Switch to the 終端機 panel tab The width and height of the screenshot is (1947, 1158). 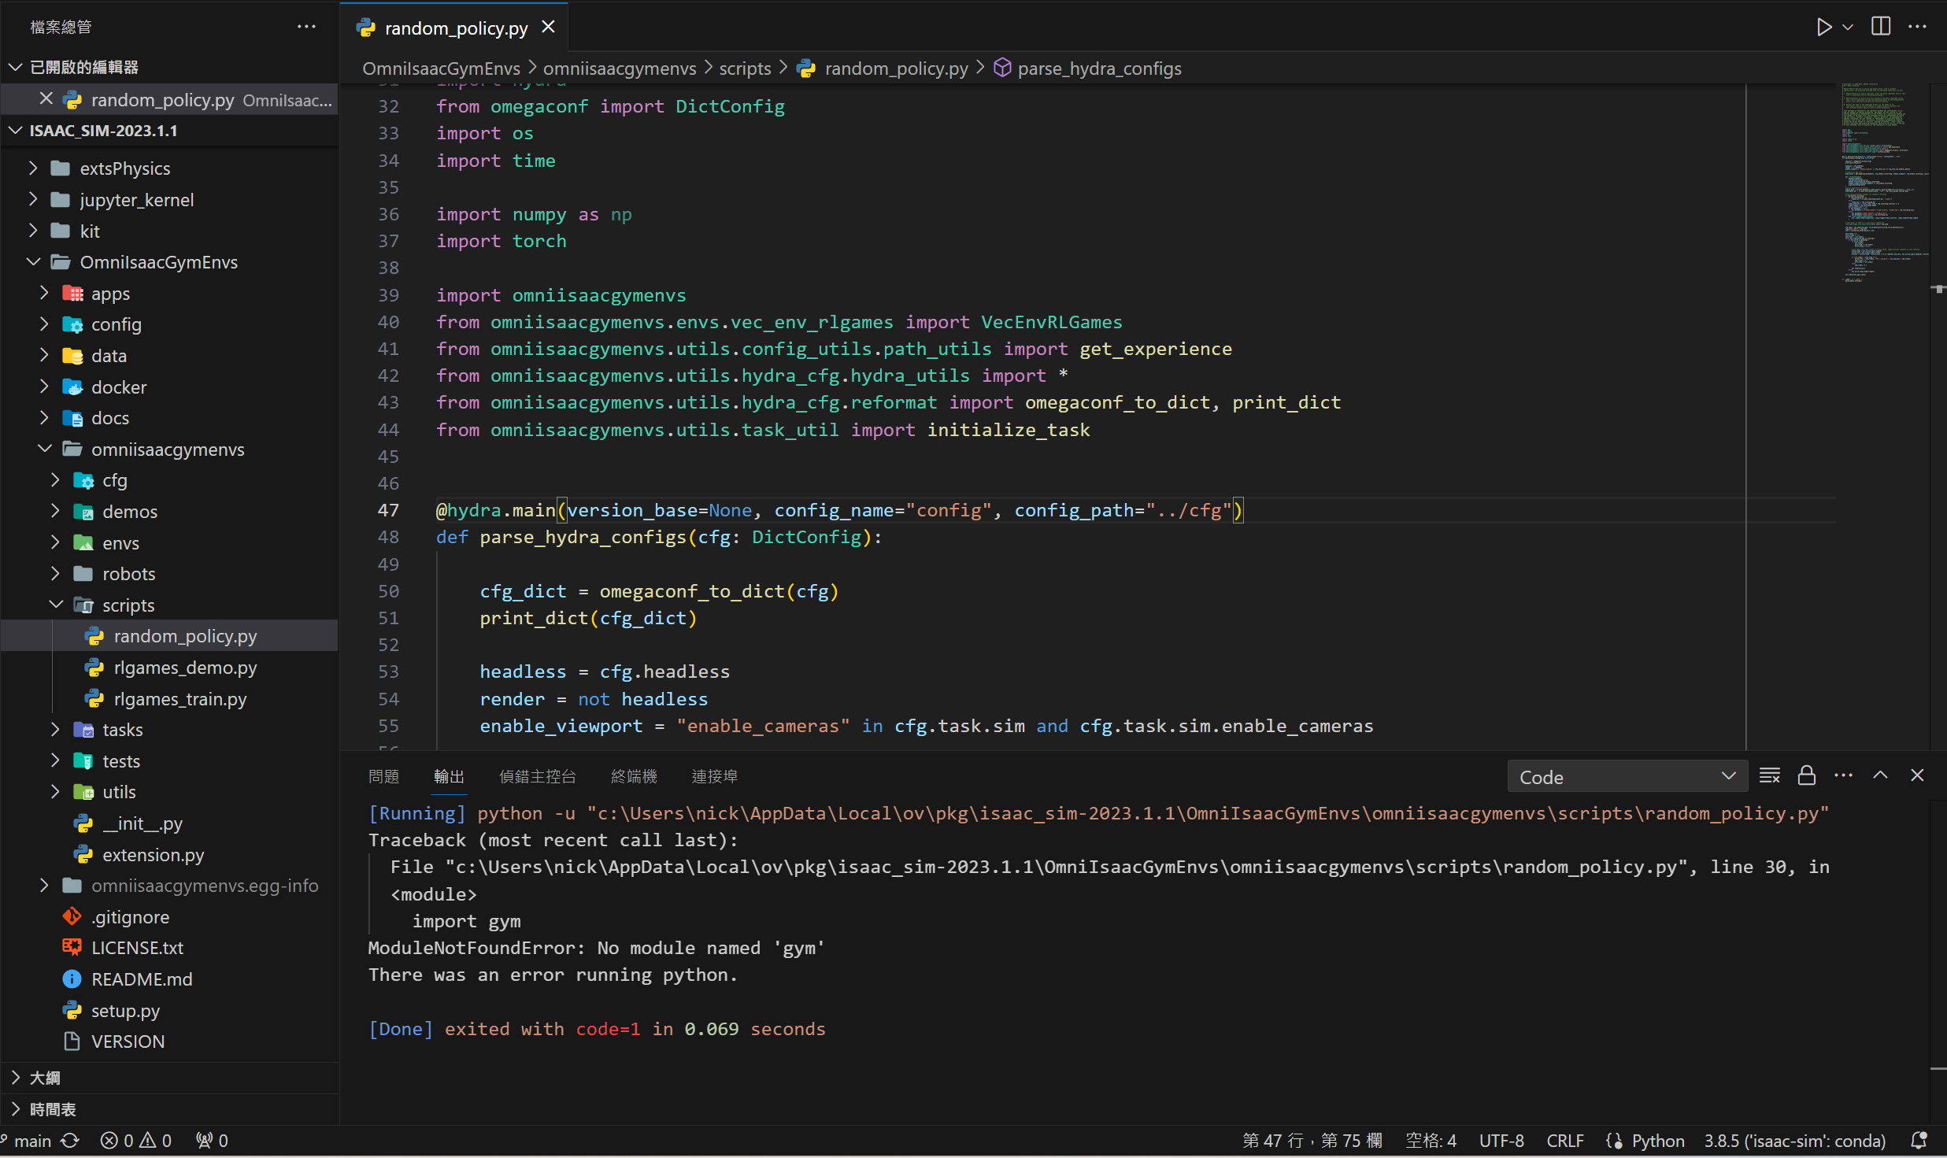(x=633, y=775)
